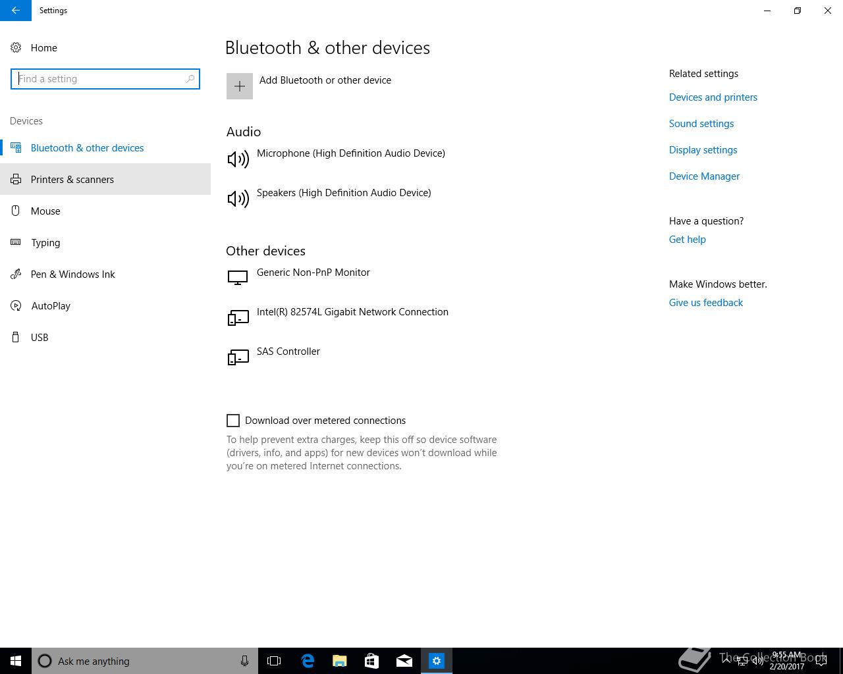
Task: Open Home via its gear icon
Action: [x=16, y=47]
